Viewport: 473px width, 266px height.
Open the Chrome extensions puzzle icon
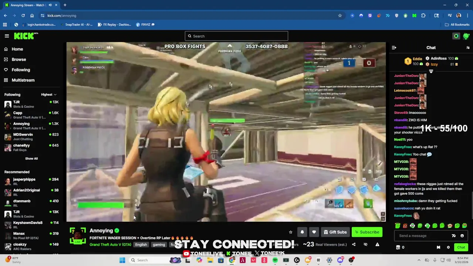pyautogui.click(x=423, y=16)
